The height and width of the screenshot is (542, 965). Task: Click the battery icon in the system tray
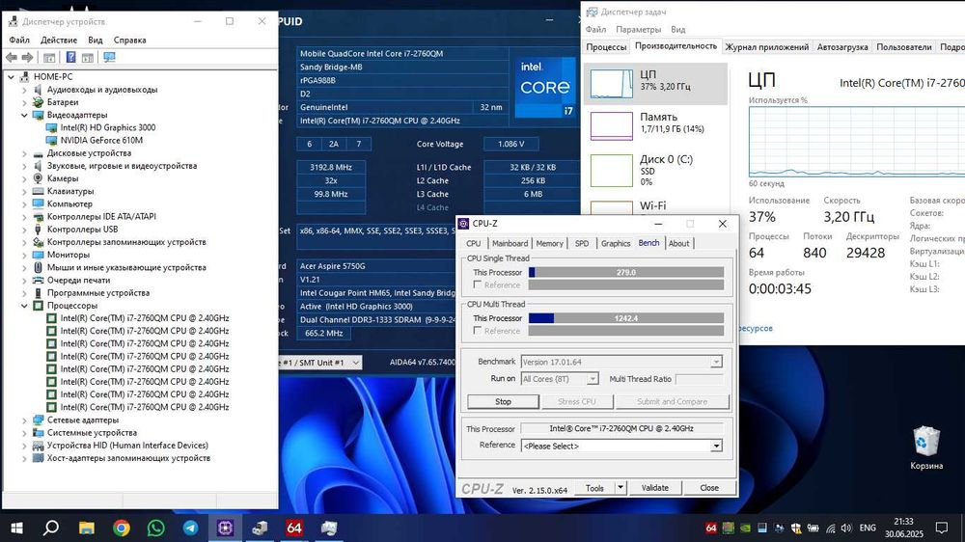click(813, 528)
